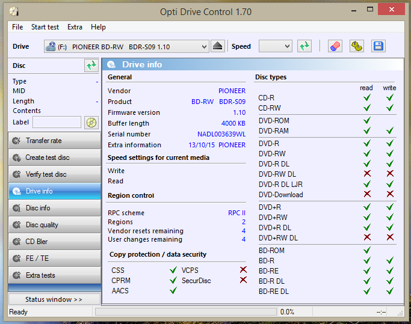The height and width of the screenshot is (324, 411).
Task: Click the progress bar in status area
Action: [x=185, y=312]
